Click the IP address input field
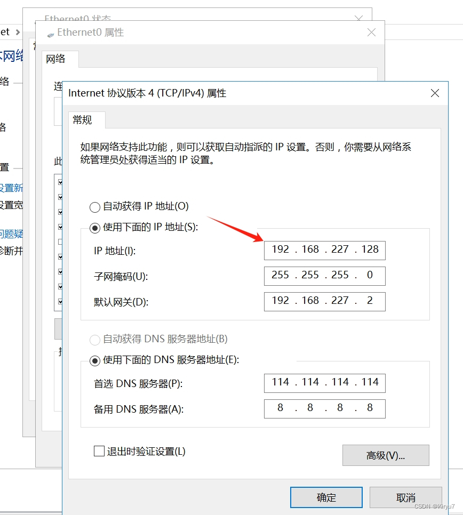The image size is (463, 515). [x=325, y=250]
